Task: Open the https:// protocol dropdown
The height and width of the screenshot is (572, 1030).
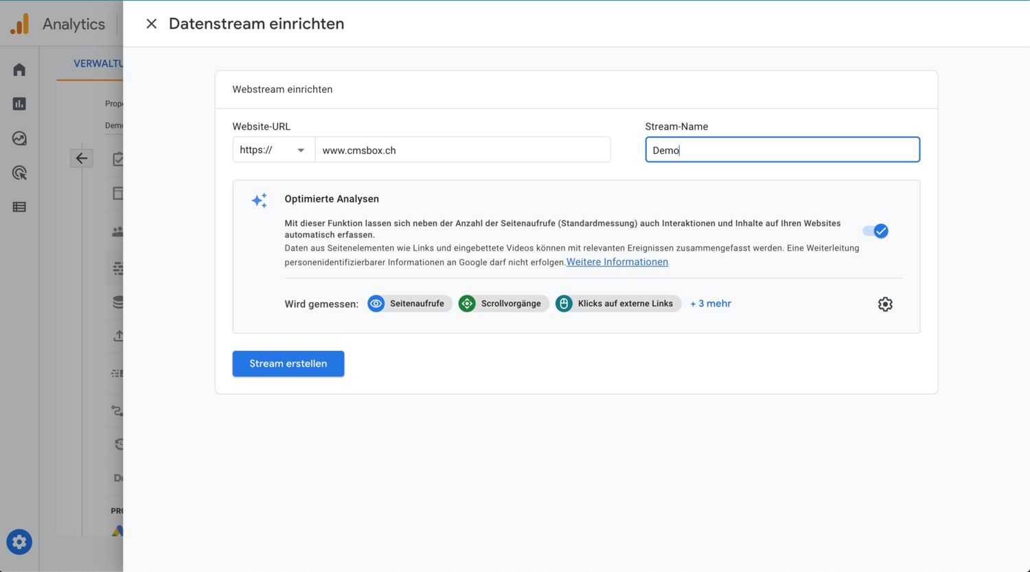Action: [273, 150]
